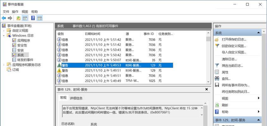Screen dimensions: 267x126
Task: Expand the 应用程序和服务日志 node arrow
Action: click(4, 65)
